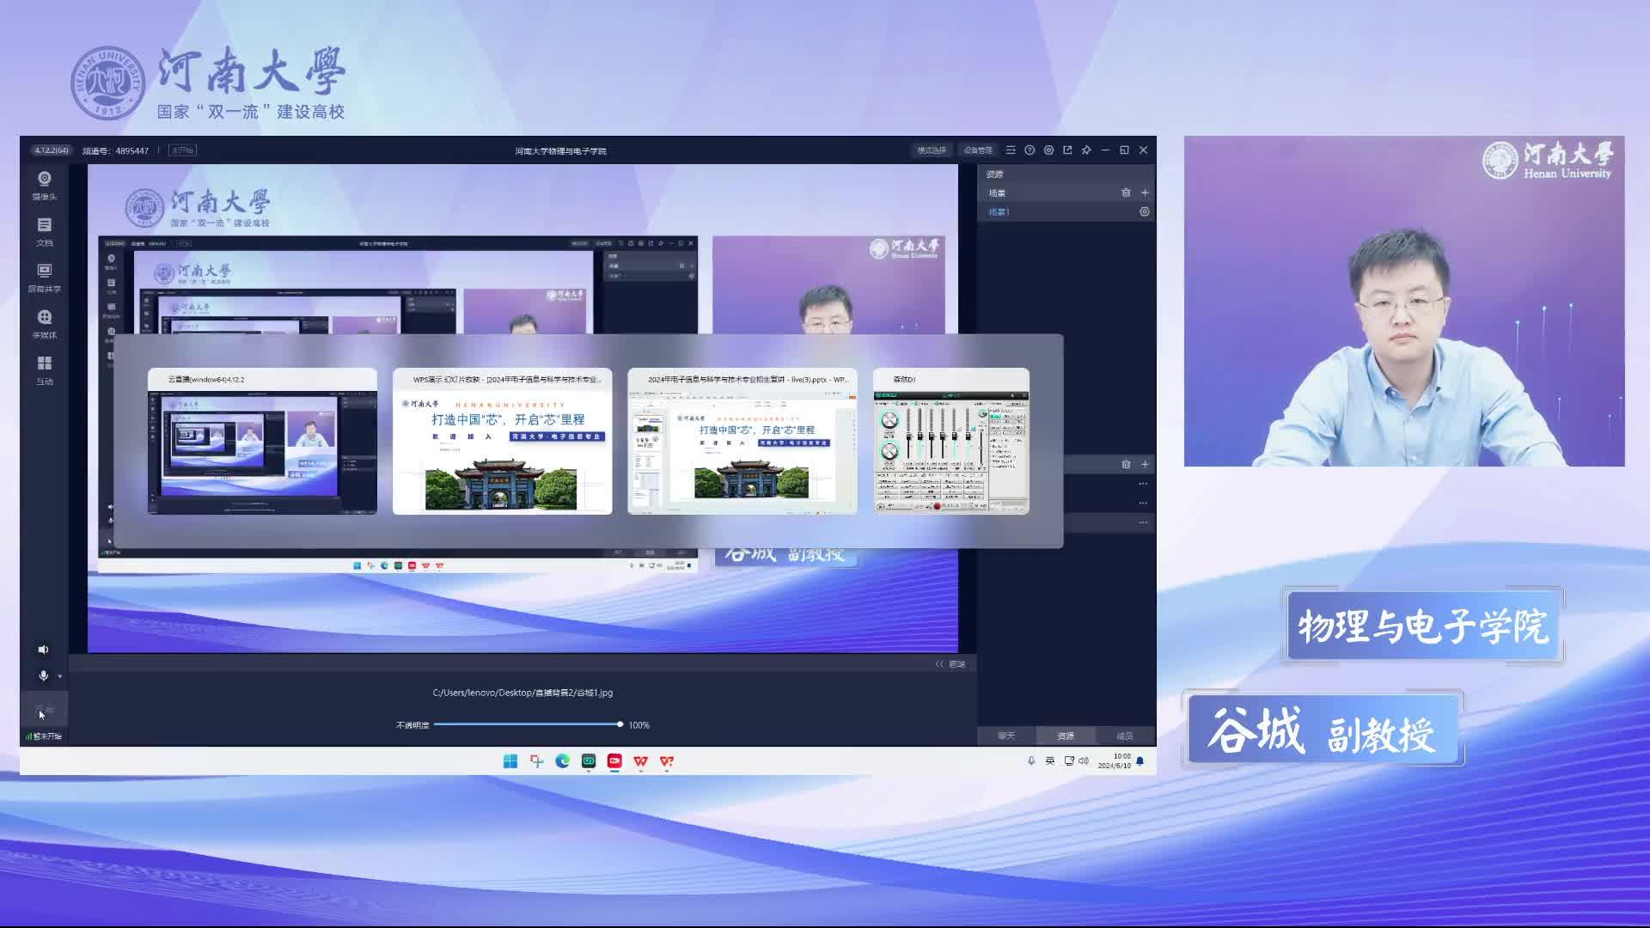Viewport: 1650px width, 928px height.
Task: Open network icon in system tray
Action: point(1069,761)
